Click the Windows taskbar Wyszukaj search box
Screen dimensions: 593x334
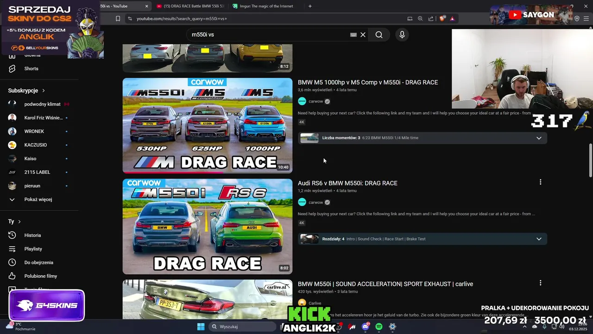(243, 327)
